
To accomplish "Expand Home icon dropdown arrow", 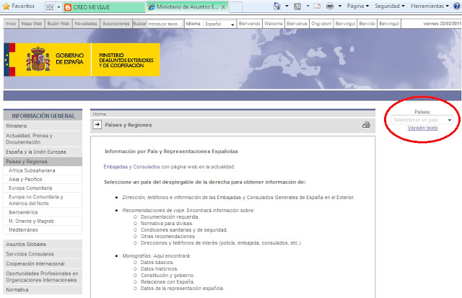I will click(287, 6).
